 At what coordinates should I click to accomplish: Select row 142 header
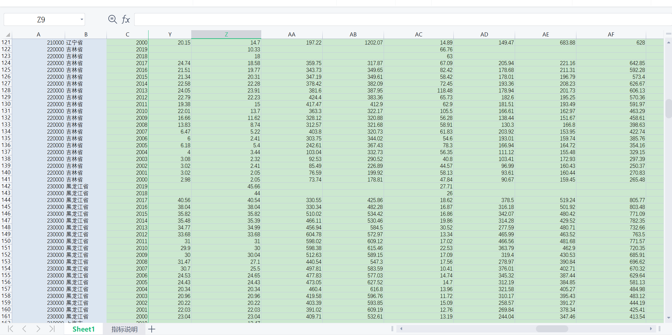coord(6,186)
